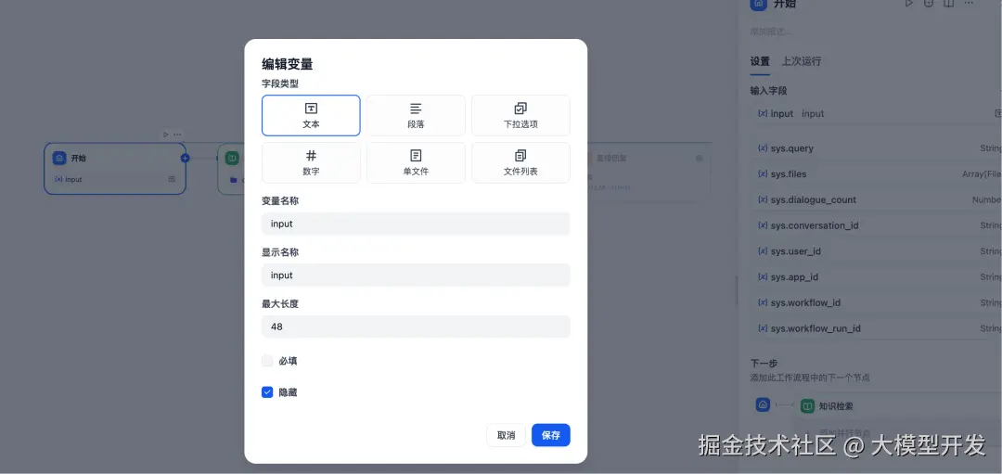Click the 取消 button
Viewport: 1002px width, 474px height.
(x=506, y=435)
